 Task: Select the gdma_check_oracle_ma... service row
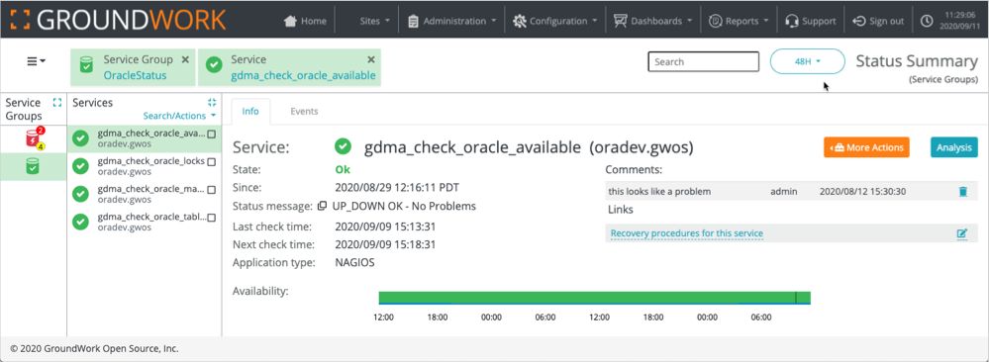point(145,194)
